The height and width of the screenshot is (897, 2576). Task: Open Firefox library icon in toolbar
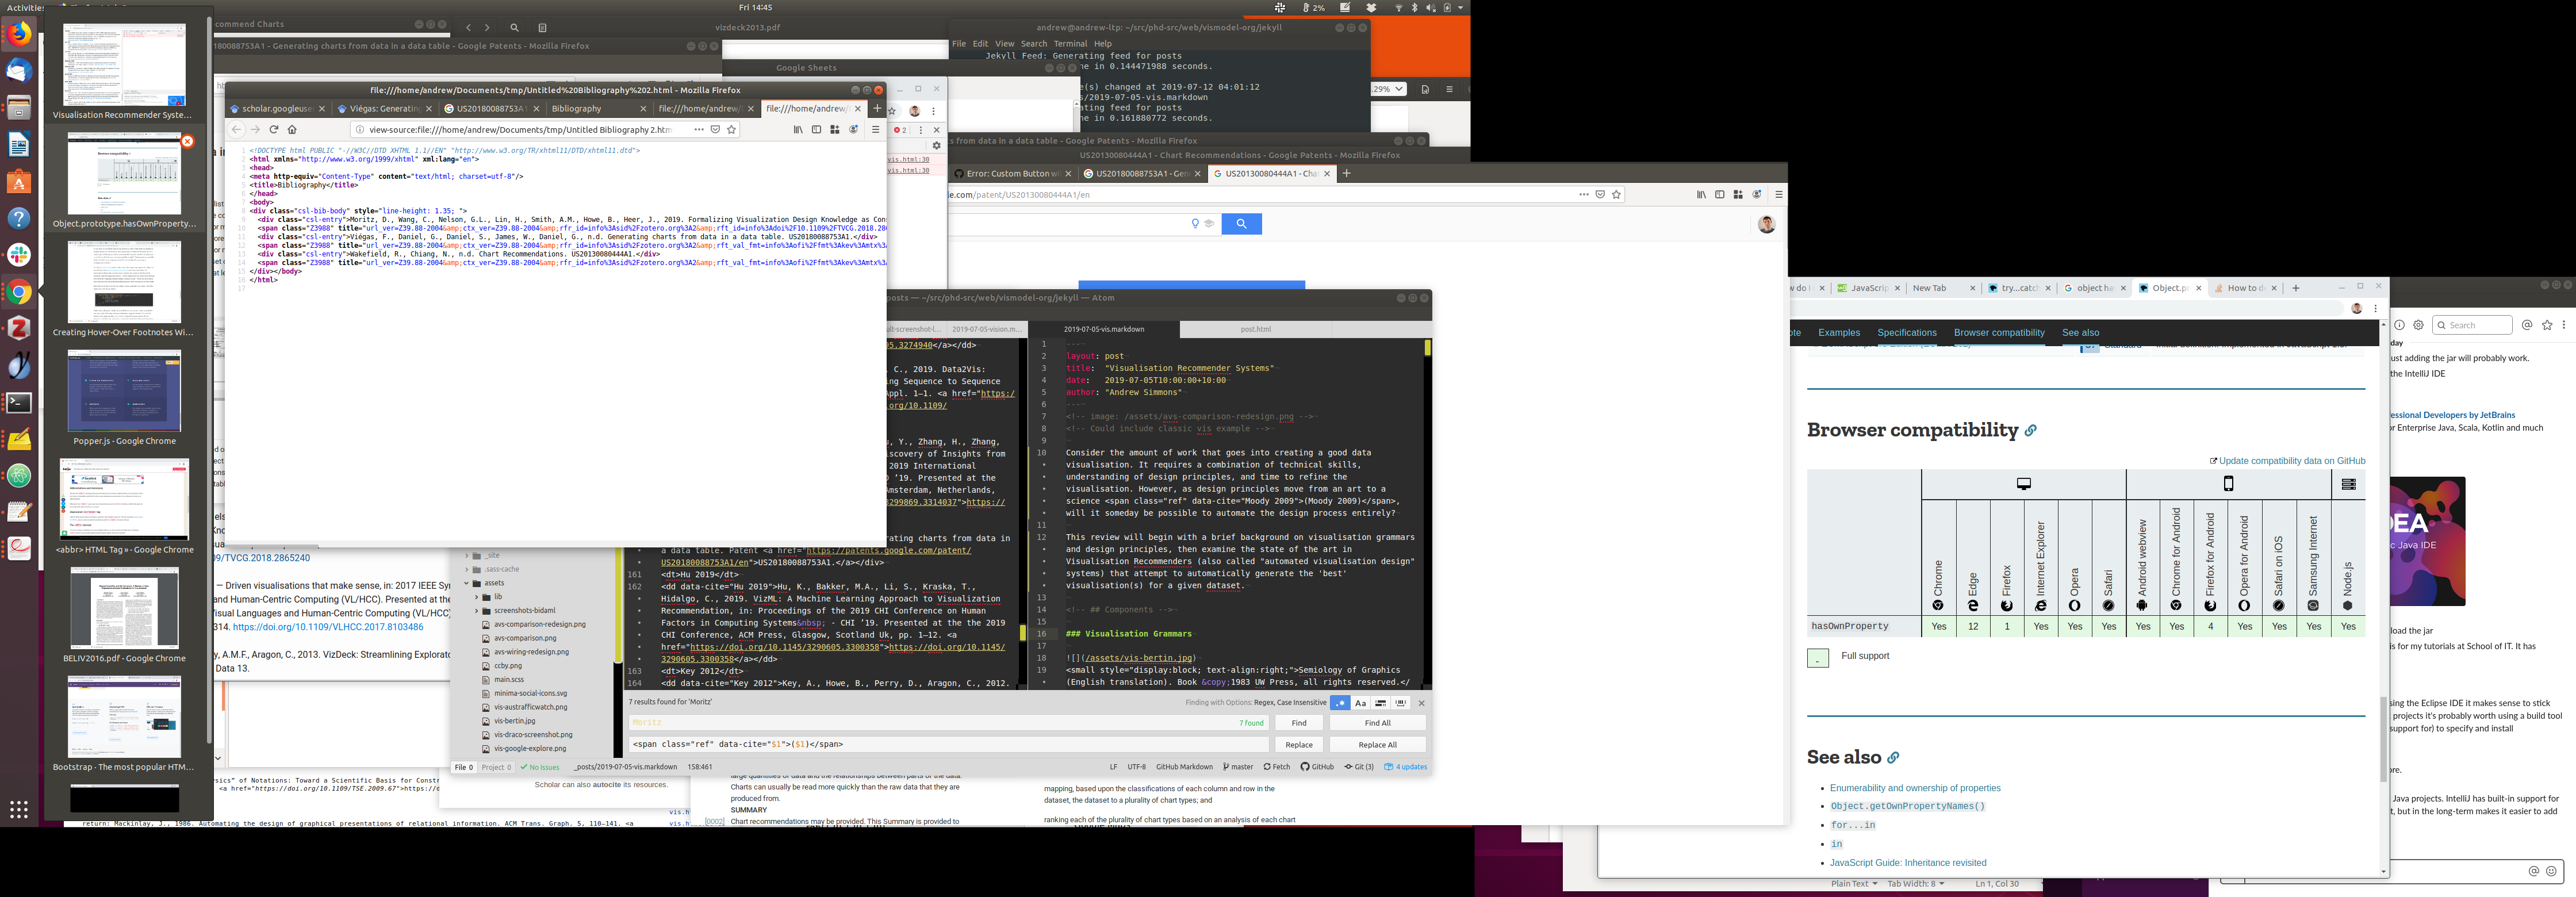coord(798,130)
